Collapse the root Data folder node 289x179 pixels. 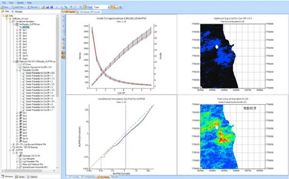(x=4, y=16)
